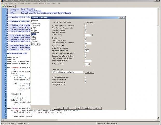Uncheck Remember Panel Sizes
161x125 pixels.
tap(86, 30)
